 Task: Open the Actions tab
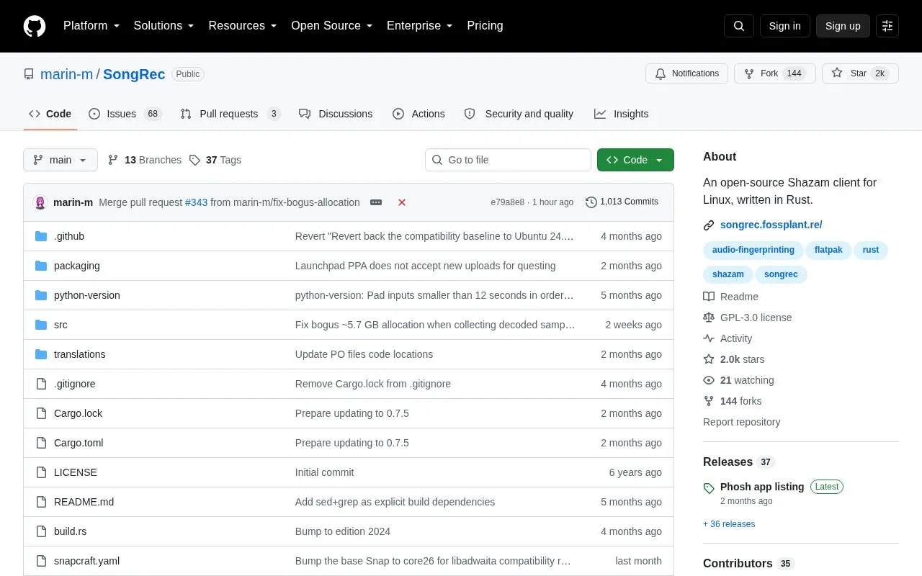coord(419,114)
